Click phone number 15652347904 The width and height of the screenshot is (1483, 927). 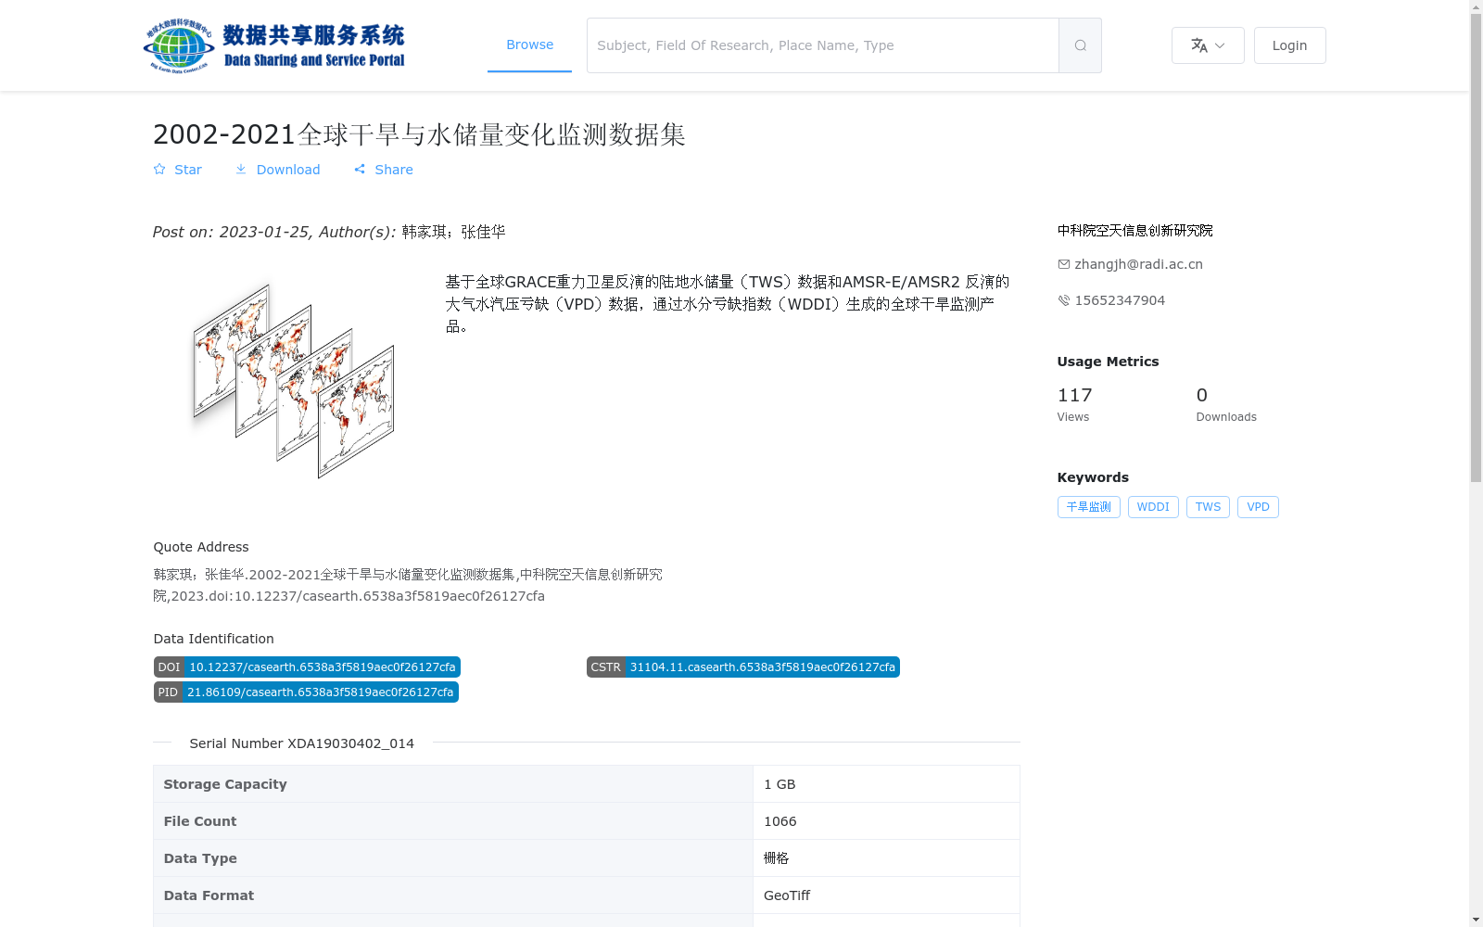[1120, 300]
